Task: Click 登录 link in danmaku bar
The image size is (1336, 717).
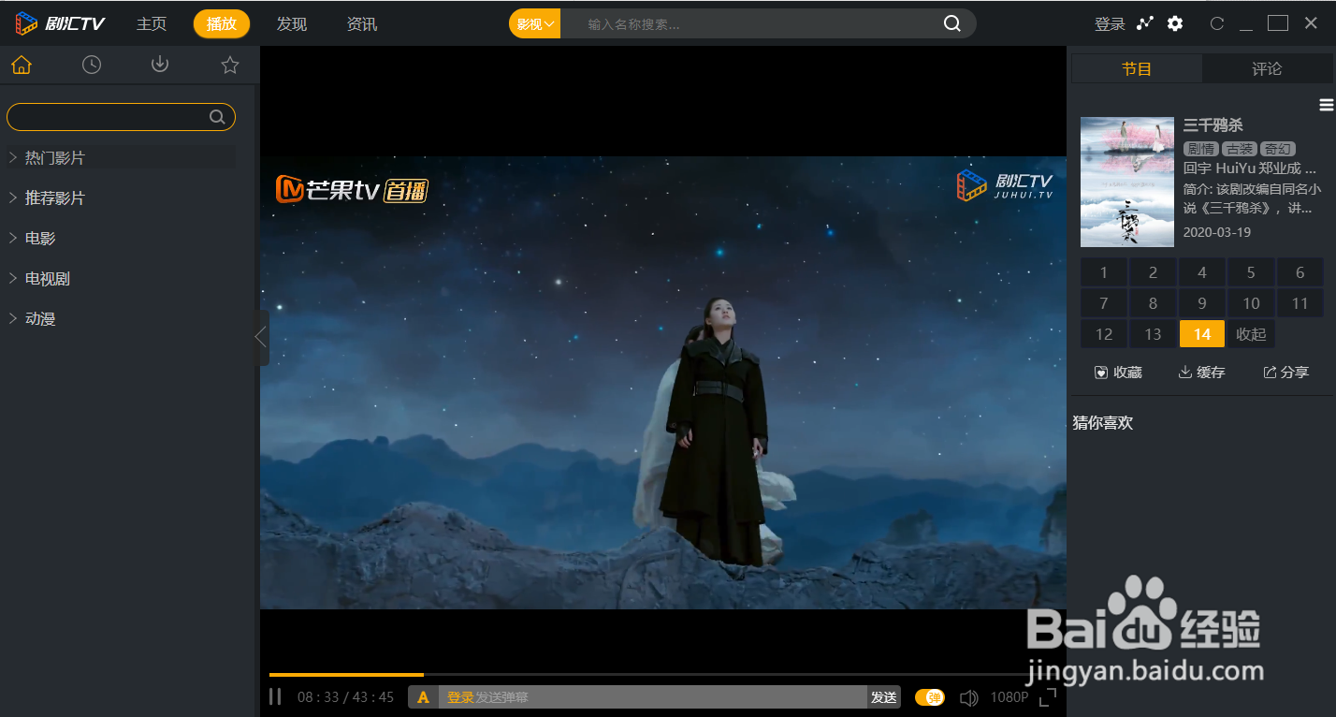Action: pos(460,697)
